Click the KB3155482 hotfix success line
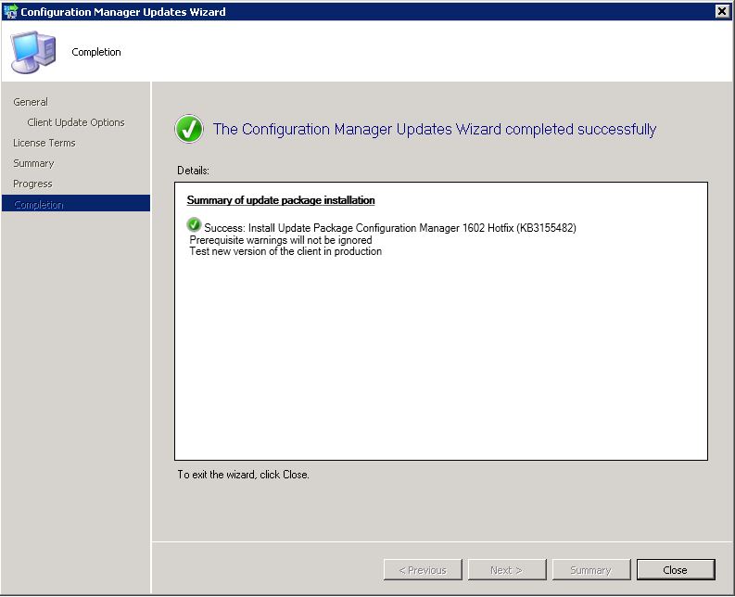 [x=390, y=228]
